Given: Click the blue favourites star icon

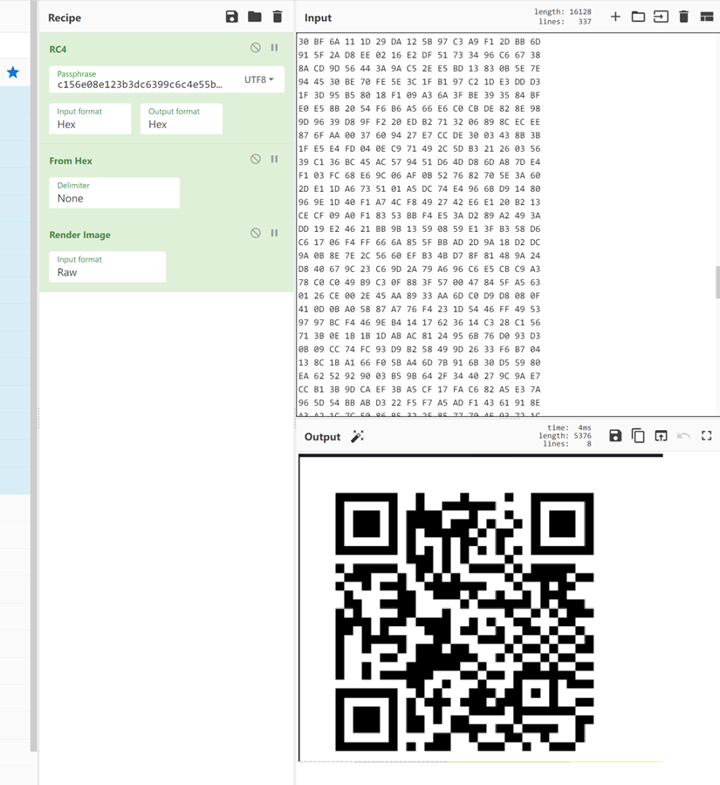Looking at the screenshot, I should [13, 72].
